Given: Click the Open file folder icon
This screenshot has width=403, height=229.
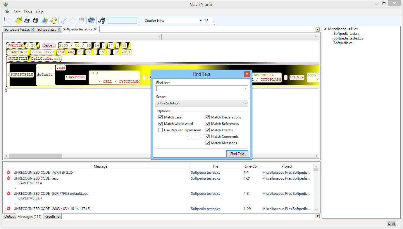Looking at the screenshot, I should [x=18, y=20].
